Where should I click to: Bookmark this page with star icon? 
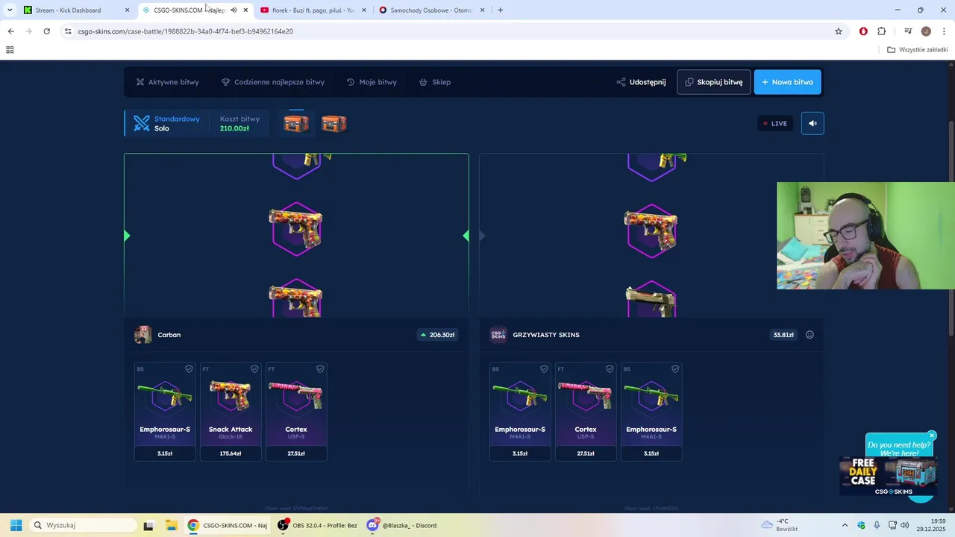[839, 31]
